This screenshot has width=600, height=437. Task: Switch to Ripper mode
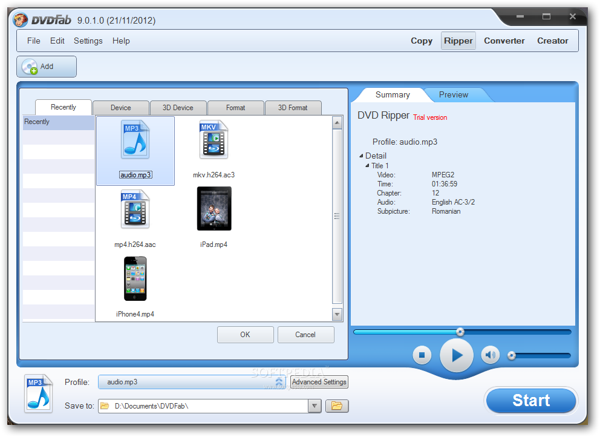click(x=458, y=41)
